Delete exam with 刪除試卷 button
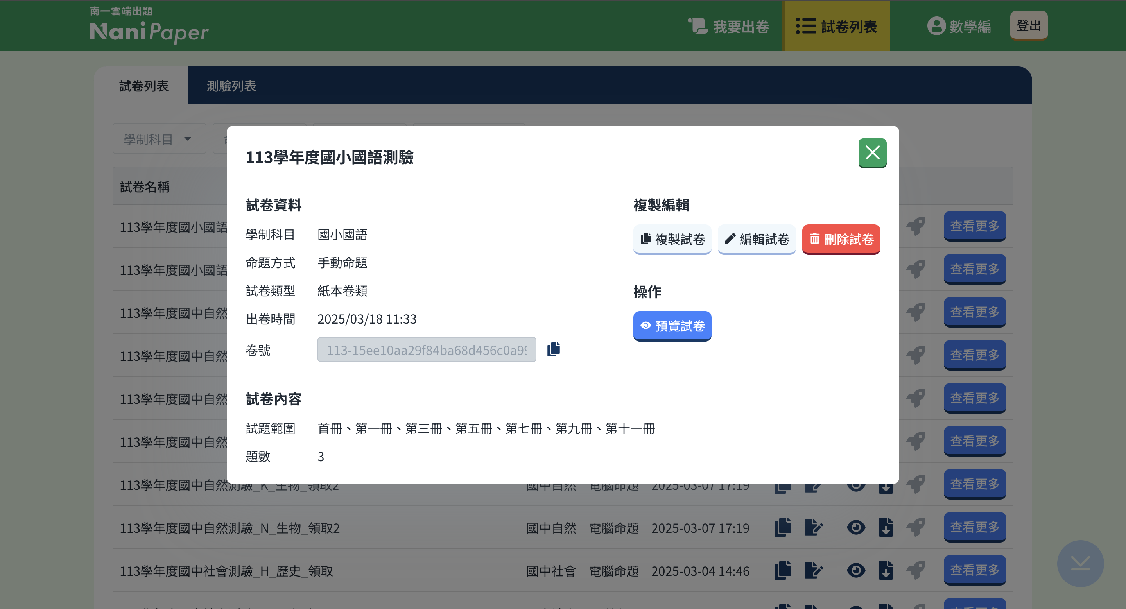The height and width of the screenshot is (609, 1126). click(x=841, y=239)
